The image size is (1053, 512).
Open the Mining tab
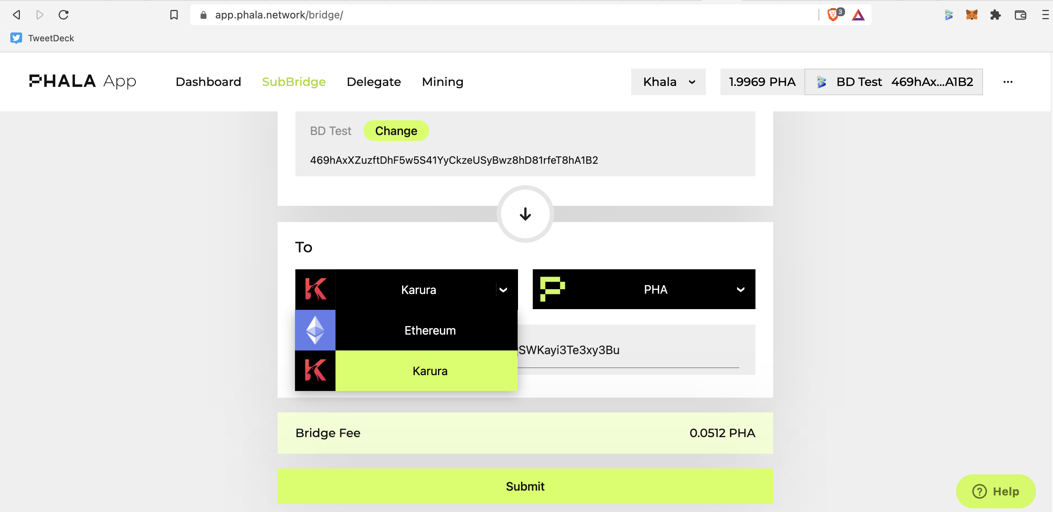[x=443, y=82]
